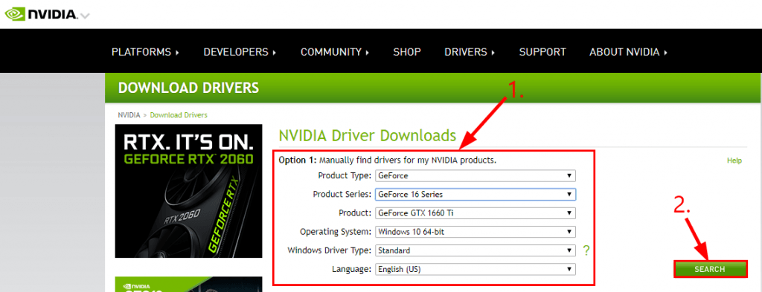Expand the Product Series dropdown
This screenshot has height=292, width=762.
(x=476, y=195)
